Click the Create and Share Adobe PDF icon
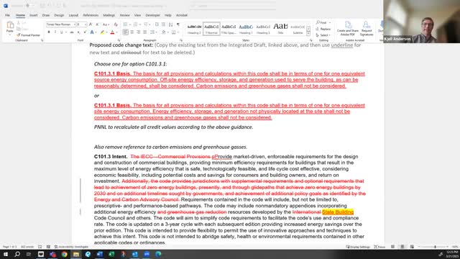The image size is (460, 259). 348,29
